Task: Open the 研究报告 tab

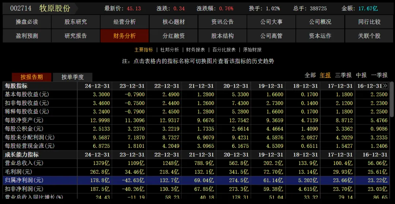Action: click(76, 36)
